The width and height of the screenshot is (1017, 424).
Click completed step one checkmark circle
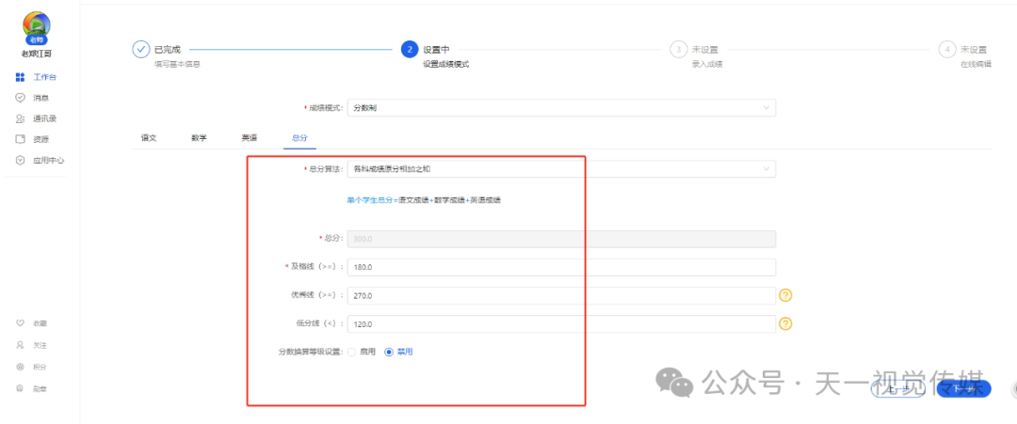[x=140, y=49]
